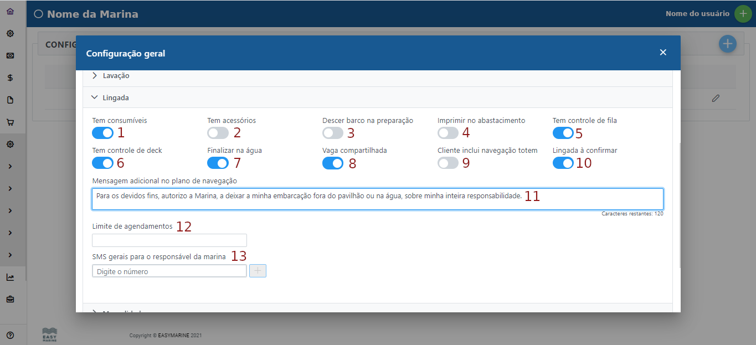
Task: Turn off the Vaga compartilhada switch
Action: point(333,163)
